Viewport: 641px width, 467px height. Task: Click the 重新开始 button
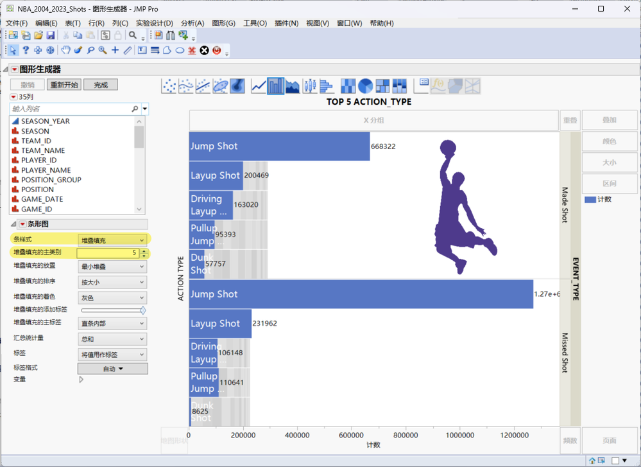(64, 85)
